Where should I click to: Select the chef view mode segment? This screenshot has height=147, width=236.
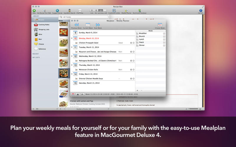[x=105, y=10]
